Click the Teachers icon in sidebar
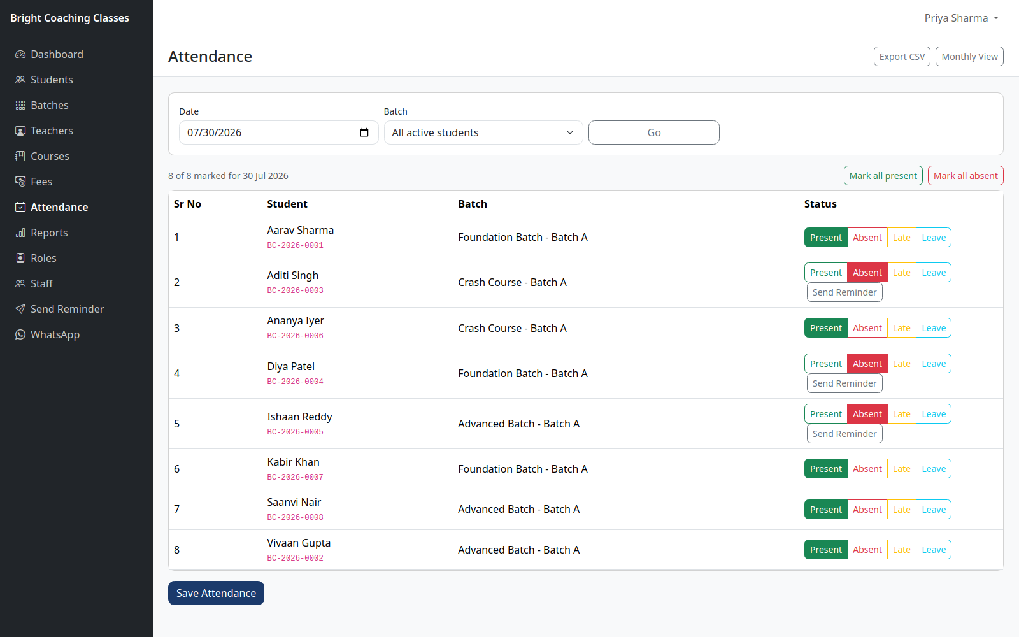This screenshot has height=637, width=1019. tap(20, 131)
